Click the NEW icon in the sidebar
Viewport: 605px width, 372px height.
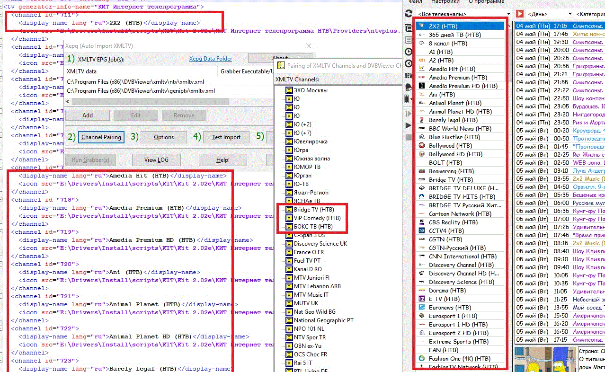pyautogui.click(x=409, y=76)
